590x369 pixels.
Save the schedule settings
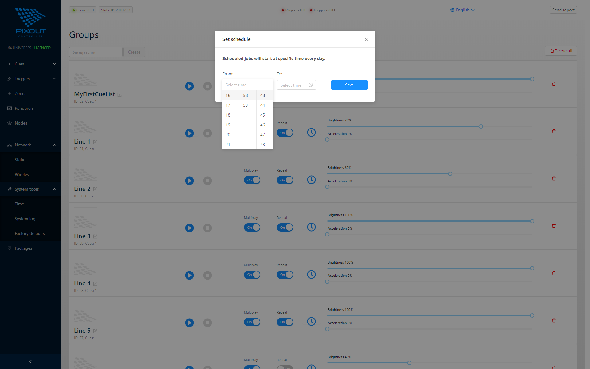click(x=349, y=85)
